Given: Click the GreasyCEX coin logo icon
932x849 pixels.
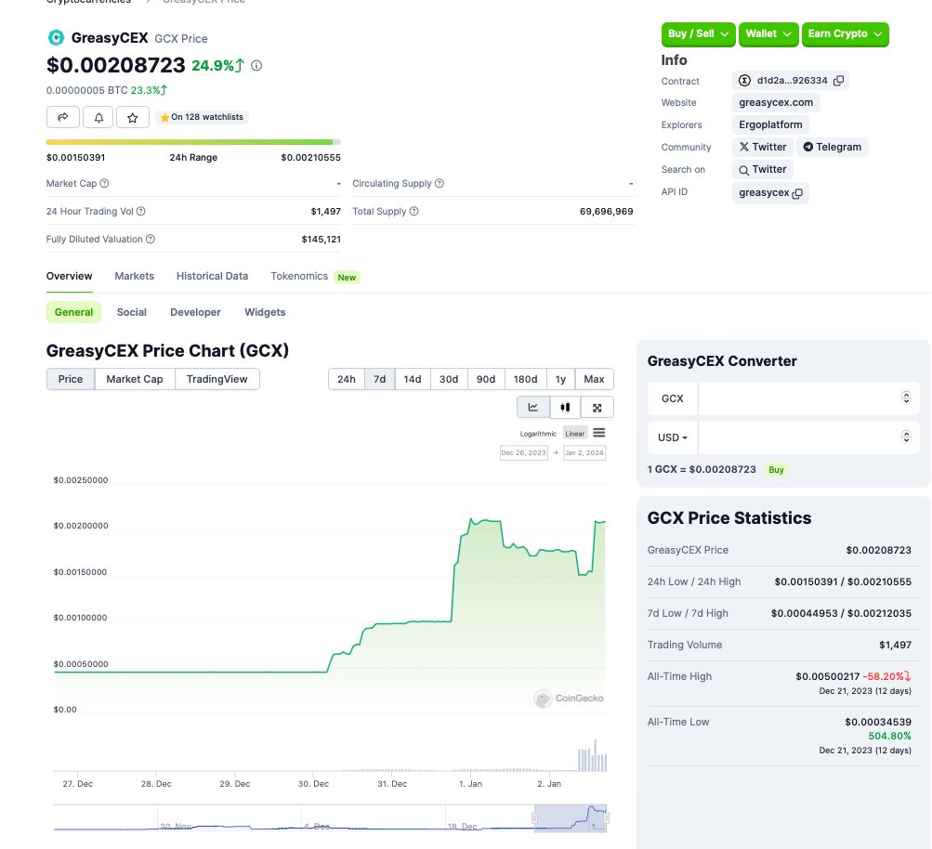Looking at the screenshot, I should tap(56, 38).
